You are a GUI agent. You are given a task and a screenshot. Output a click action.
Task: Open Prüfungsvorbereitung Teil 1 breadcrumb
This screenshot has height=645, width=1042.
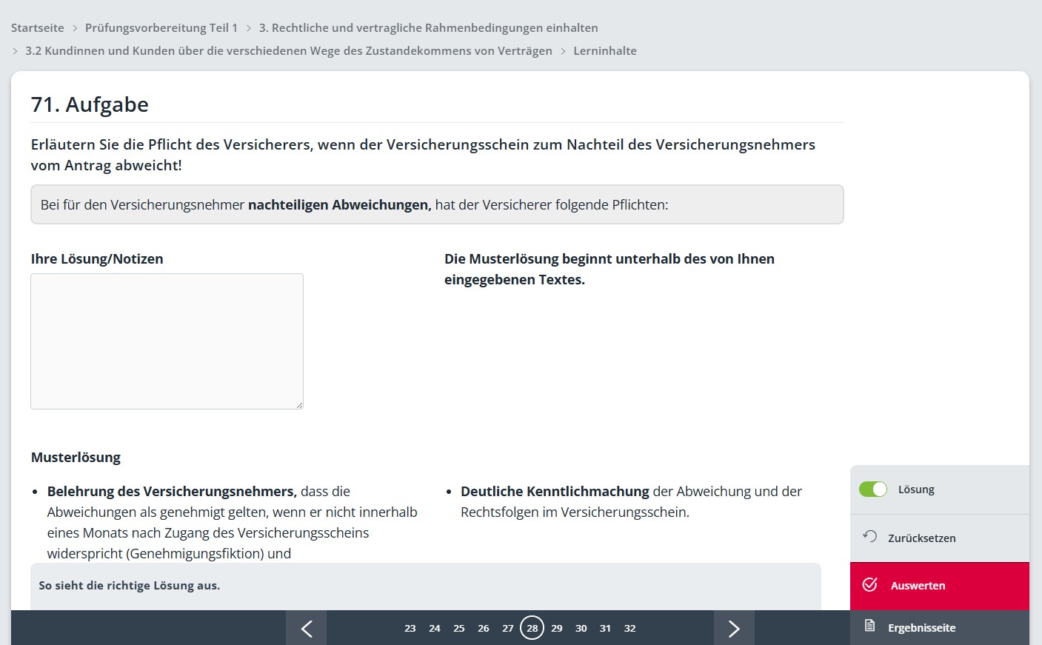point(161,27)
